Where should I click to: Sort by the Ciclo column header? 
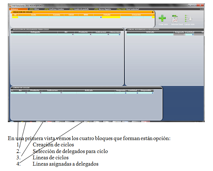pyautogui.click(x=34, y=15)
